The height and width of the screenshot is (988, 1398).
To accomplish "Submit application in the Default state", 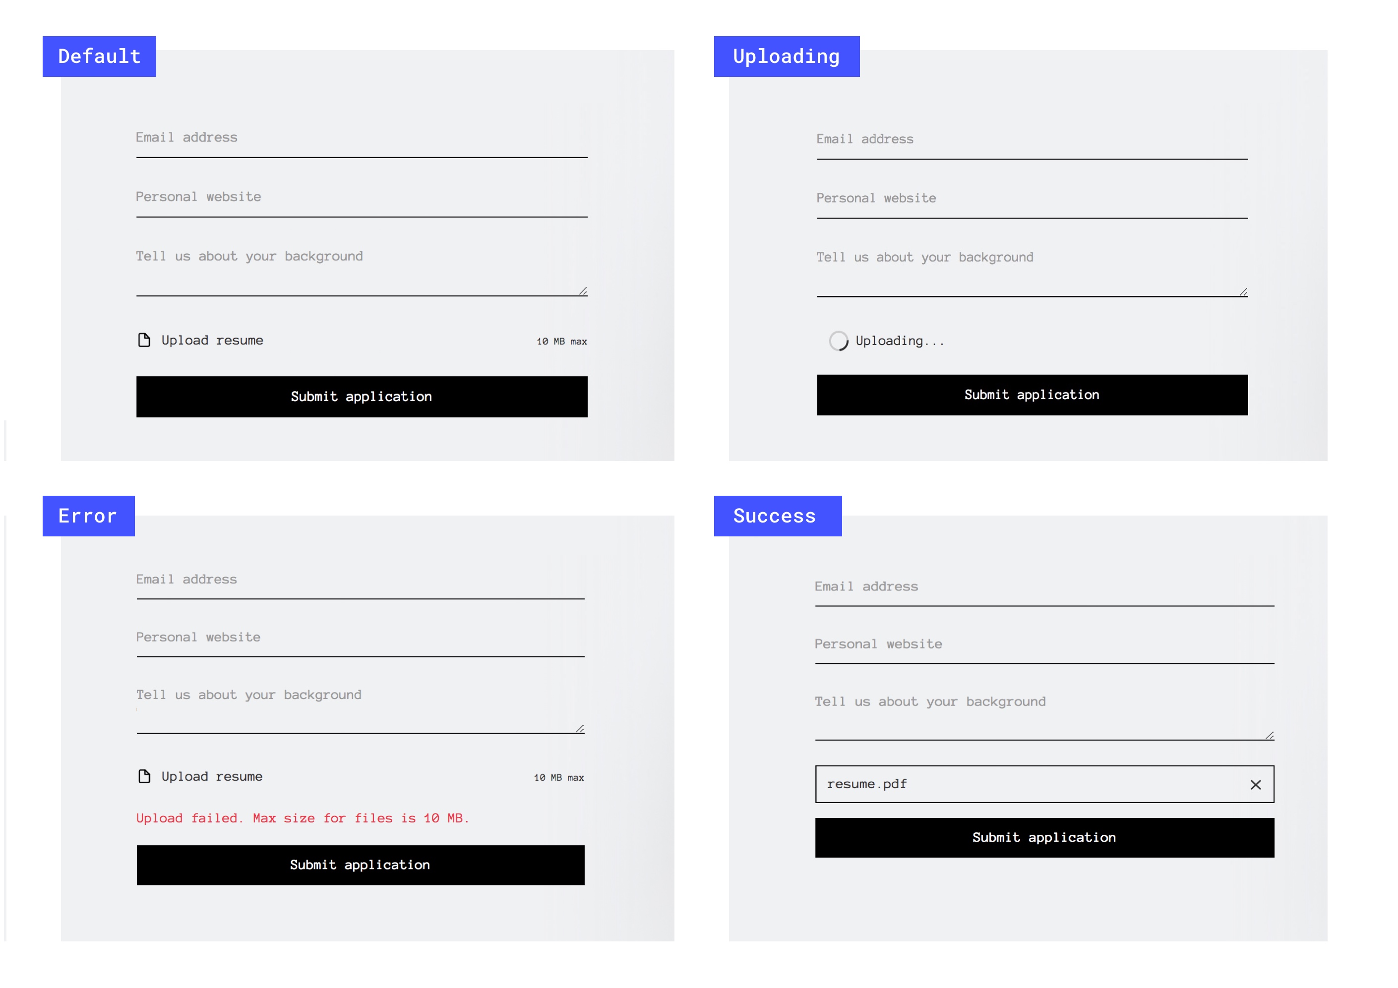I will 362,396.
